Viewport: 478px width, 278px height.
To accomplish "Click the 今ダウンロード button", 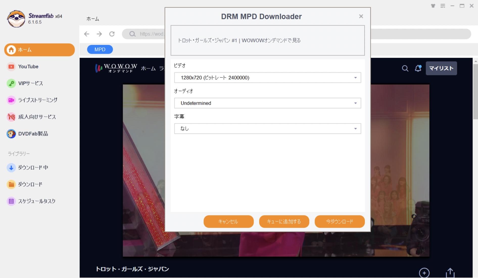I will (340, 221).
